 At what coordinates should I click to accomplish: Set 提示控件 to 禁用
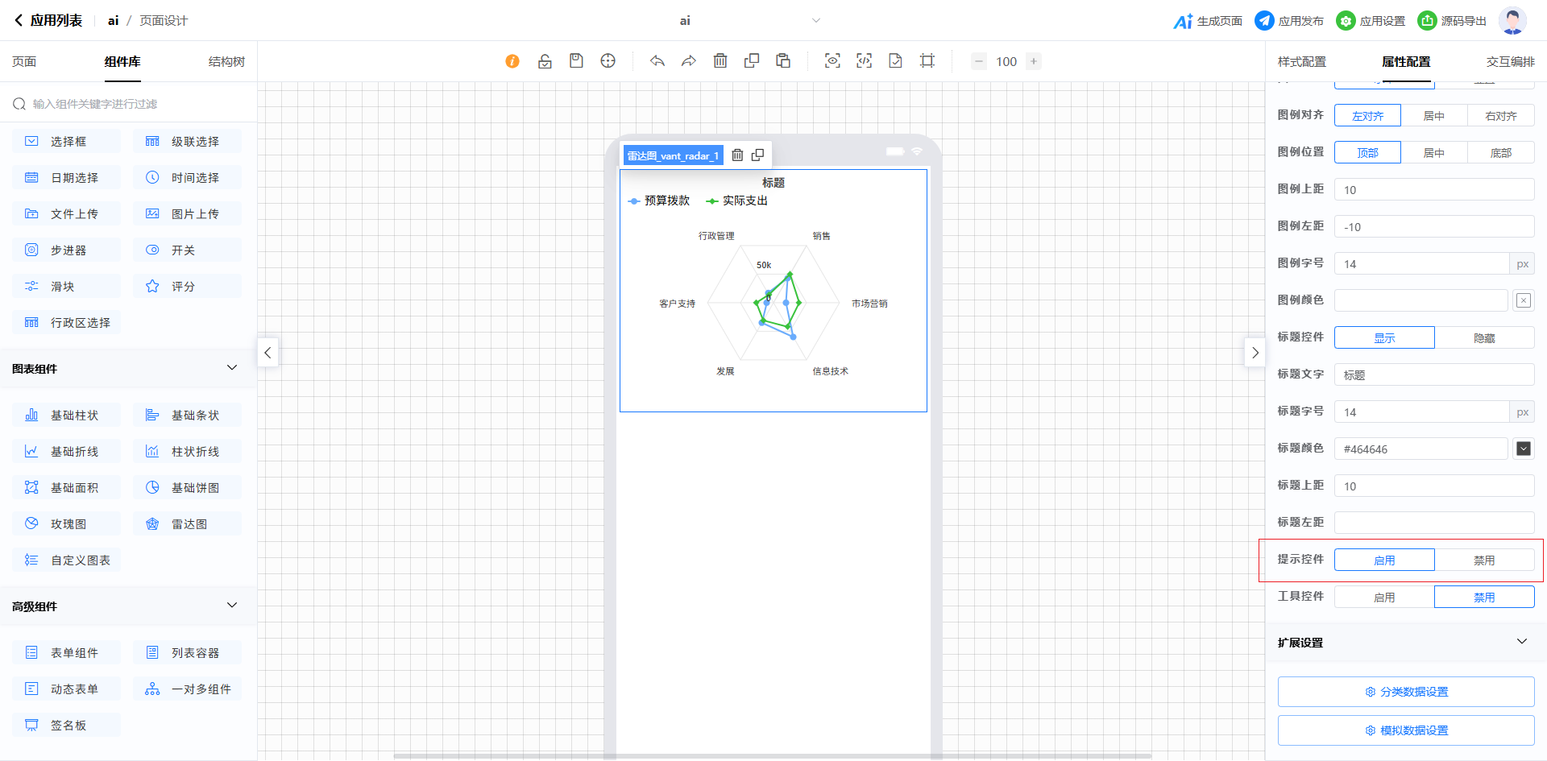(1484, 560)
